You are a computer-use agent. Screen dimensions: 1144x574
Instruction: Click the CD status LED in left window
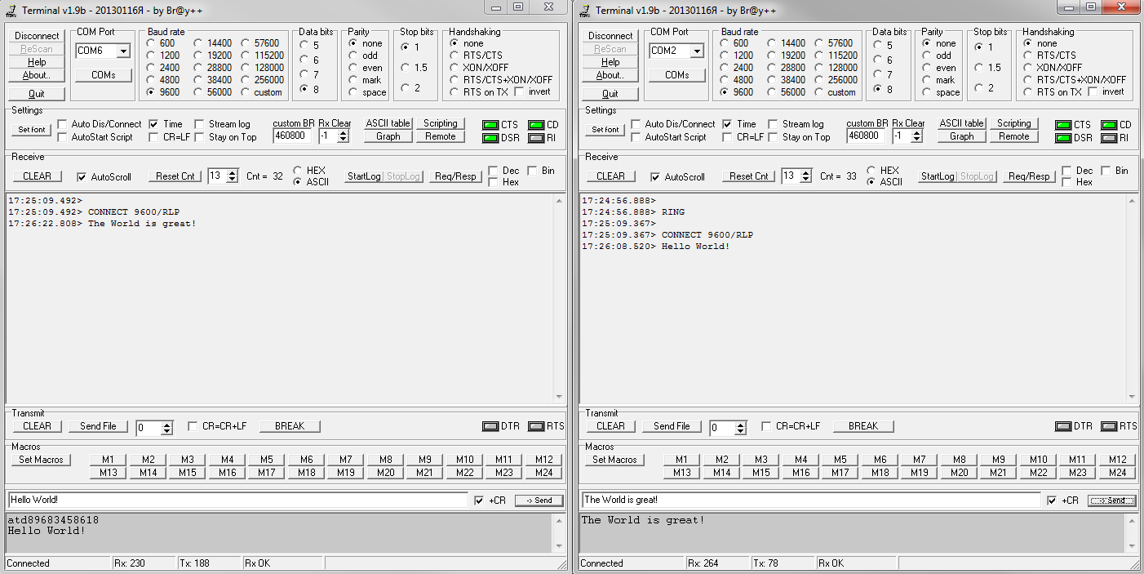click(535, 125)
